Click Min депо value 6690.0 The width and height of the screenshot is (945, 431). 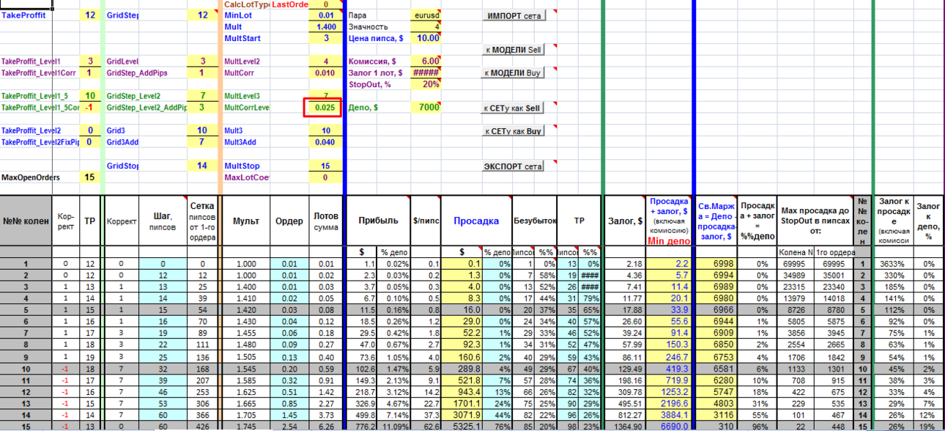point(668,425)
